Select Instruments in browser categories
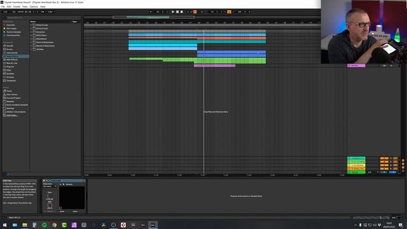Image resolution: width=407 pixels, height=229 pixels. pyautogui.click(x=12, y=53)
